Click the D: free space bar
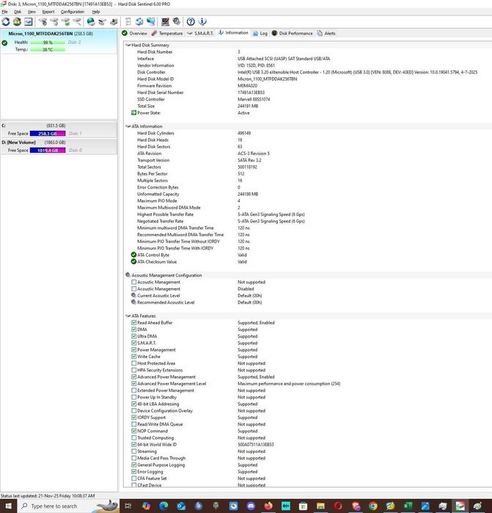492x513 pixels. [48, 150]
